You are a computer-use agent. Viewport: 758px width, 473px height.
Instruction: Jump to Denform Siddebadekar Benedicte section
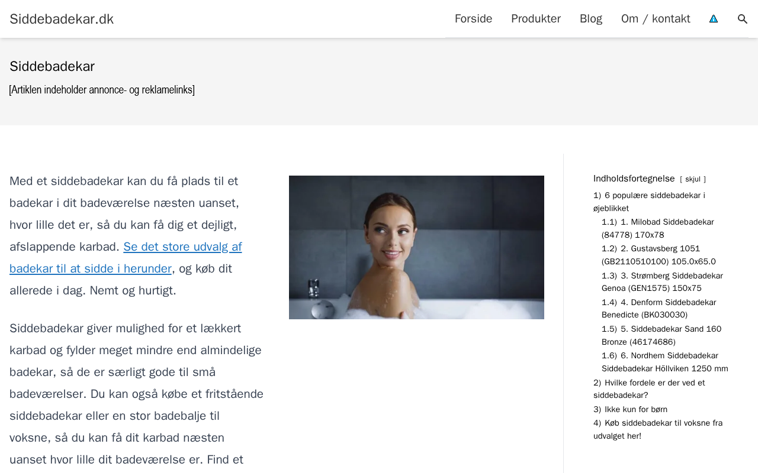tap(659, 309)
